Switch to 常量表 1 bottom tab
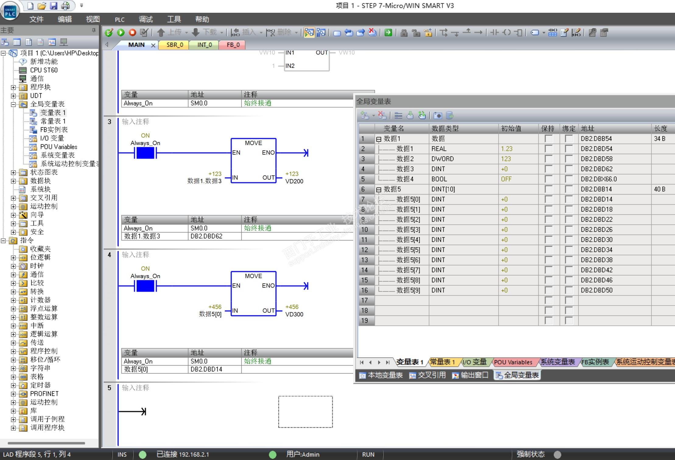675x460 pixels. 442,362
